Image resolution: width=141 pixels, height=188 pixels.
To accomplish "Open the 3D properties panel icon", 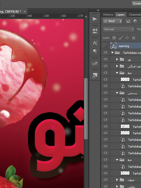I will [x=95, y=31].
